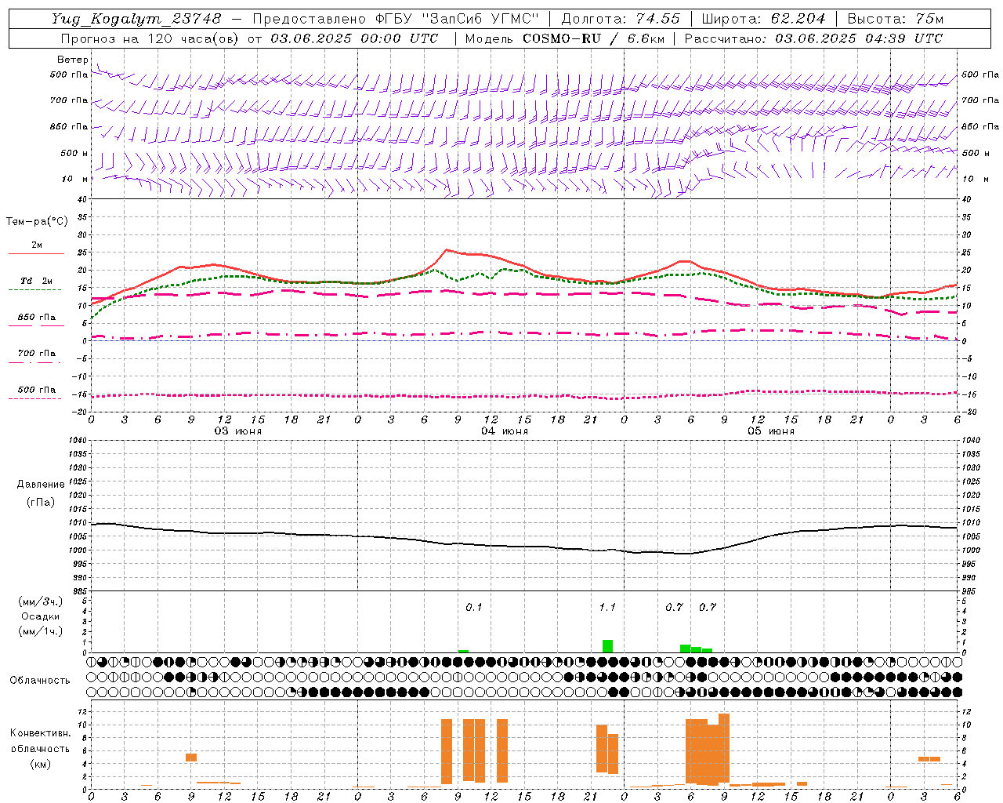Click the Осадки panel label
Viewport: 1003px width, 803px height.
(41, 616)
